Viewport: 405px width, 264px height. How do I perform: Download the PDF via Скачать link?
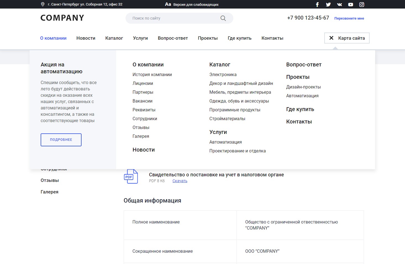click(x=180, y=181)
